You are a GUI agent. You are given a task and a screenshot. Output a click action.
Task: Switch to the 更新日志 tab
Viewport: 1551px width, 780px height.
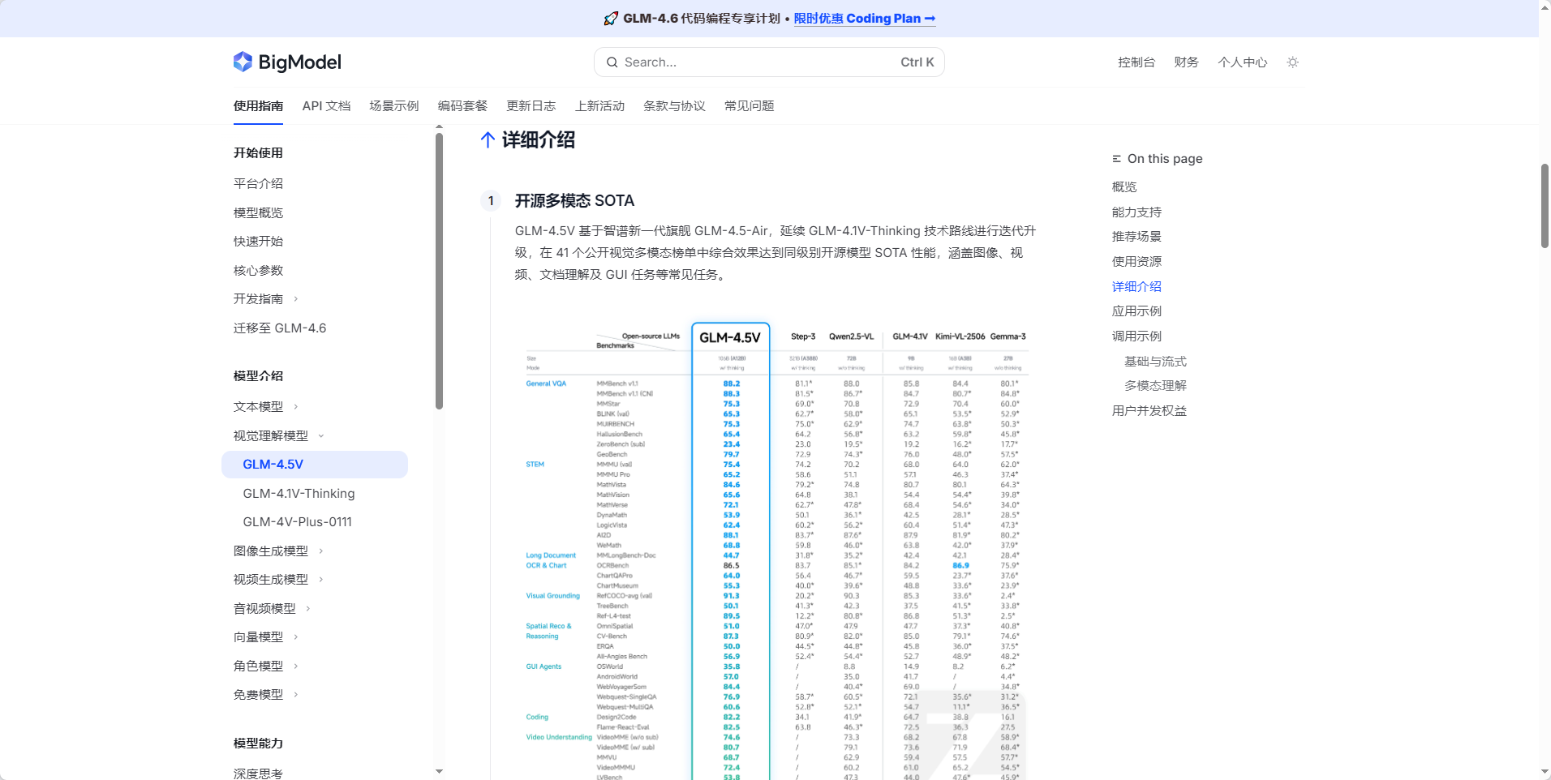click(531, 106)
